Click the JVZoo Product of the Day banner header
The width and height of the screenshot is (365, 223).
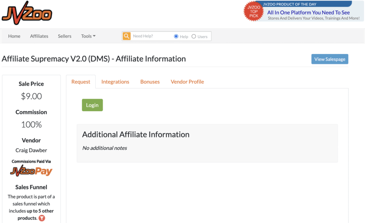click(290, 4)
